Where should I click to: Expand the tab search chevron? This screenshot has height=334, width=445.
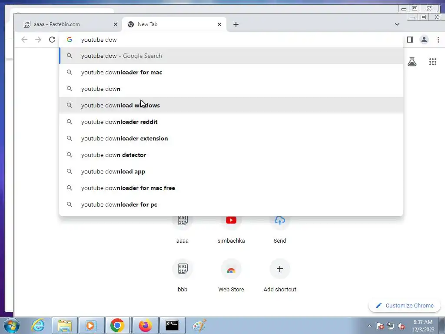(x=397, y=24)
